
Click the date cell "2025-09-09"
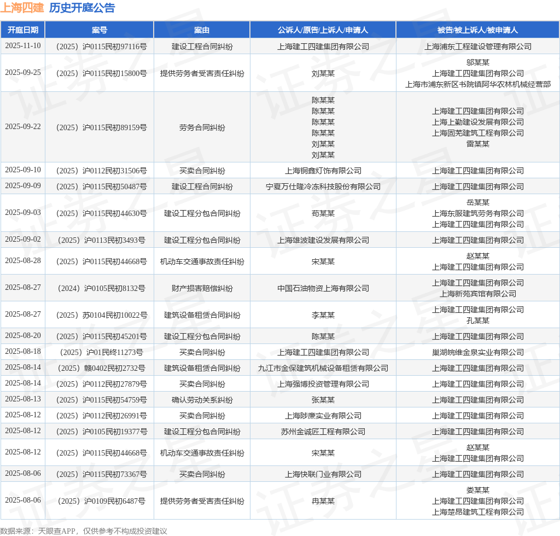(23, 186)
